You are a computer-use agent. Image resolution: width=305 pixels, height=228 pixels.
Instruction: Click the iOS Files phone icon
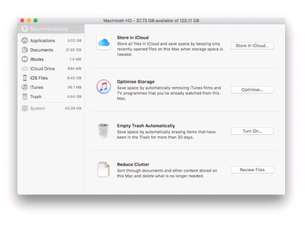[x=25, y=78]
